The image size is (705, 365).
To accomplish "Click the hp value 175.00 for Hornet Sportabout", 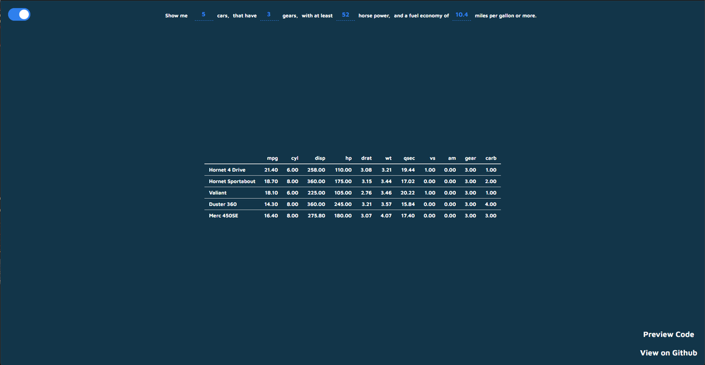I will [x=343, y=181].
